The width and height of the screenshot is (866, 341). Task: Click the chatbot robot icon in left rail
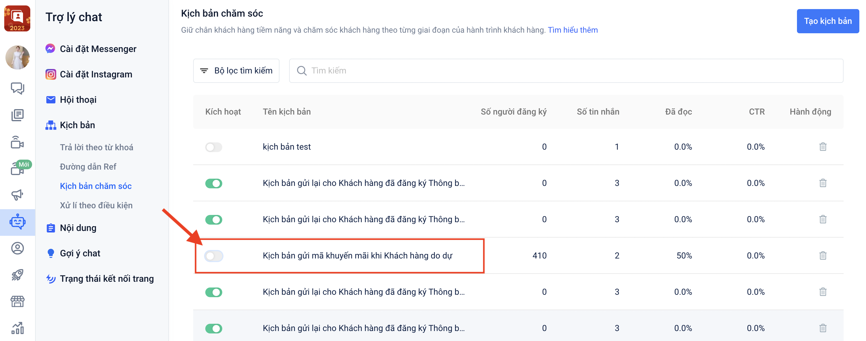[18, 222]
